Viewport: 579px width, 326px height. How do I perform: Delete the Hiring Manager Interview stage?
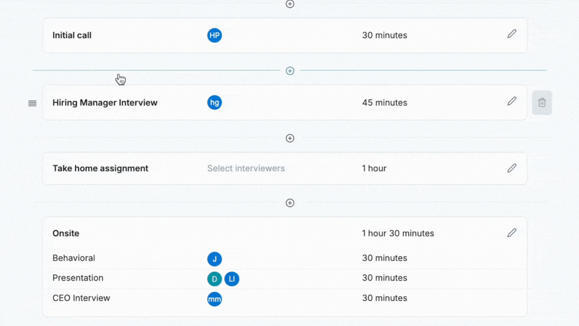pos(542,103)
